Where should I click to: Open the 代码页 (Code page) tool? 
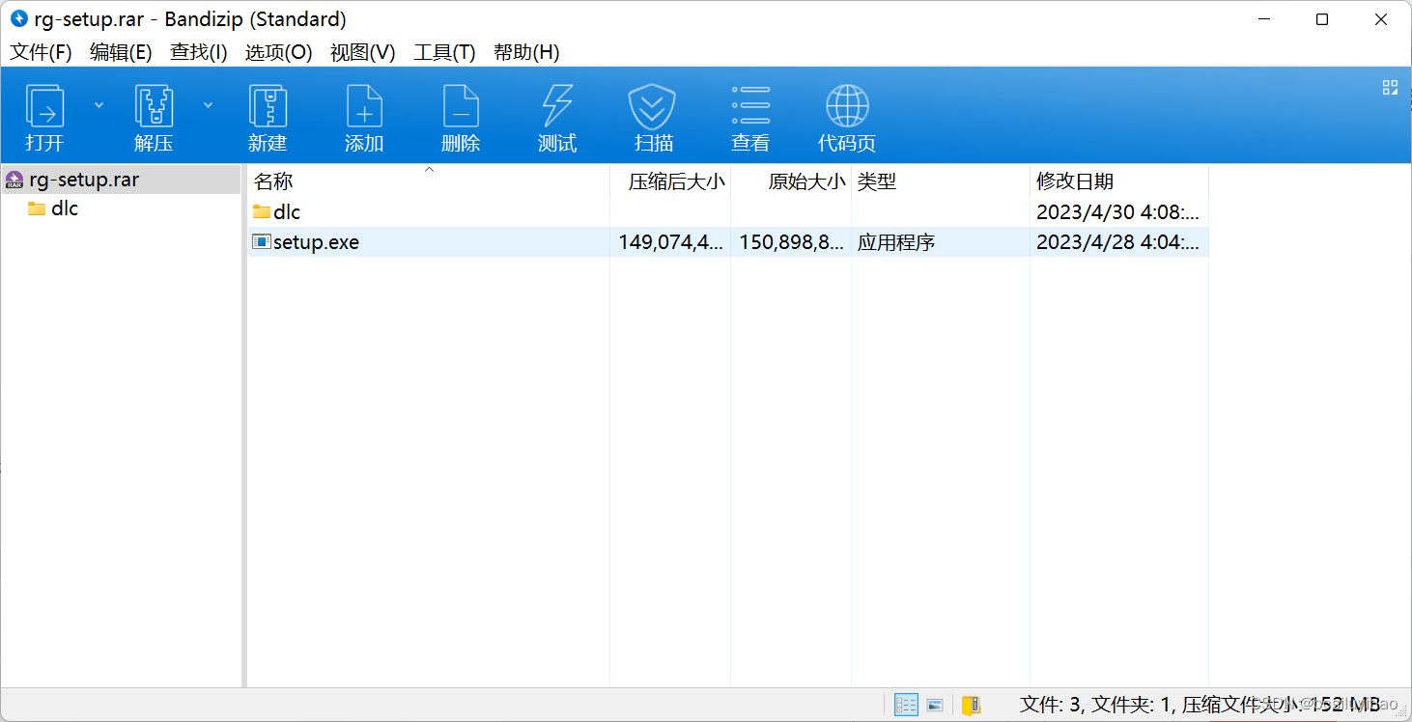point(847,116)
